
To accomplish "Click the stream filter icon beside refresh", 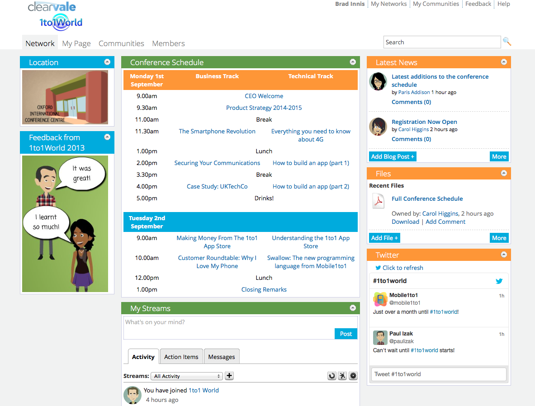I will [342, 376].
